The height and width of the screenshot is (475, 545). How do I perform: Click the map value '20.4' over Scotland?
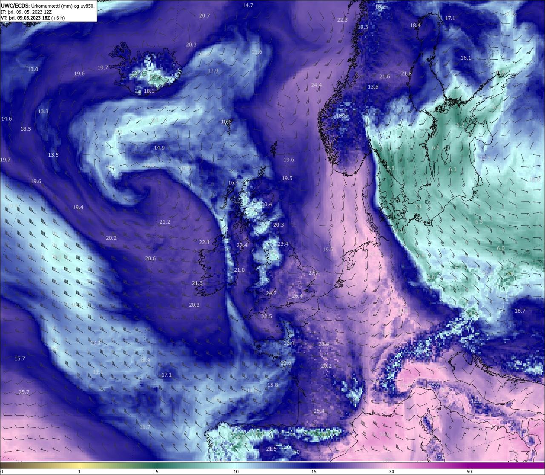click(267, 204)
